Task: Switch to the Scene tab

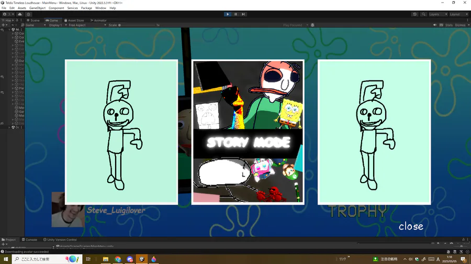Action: coord(33,20)
